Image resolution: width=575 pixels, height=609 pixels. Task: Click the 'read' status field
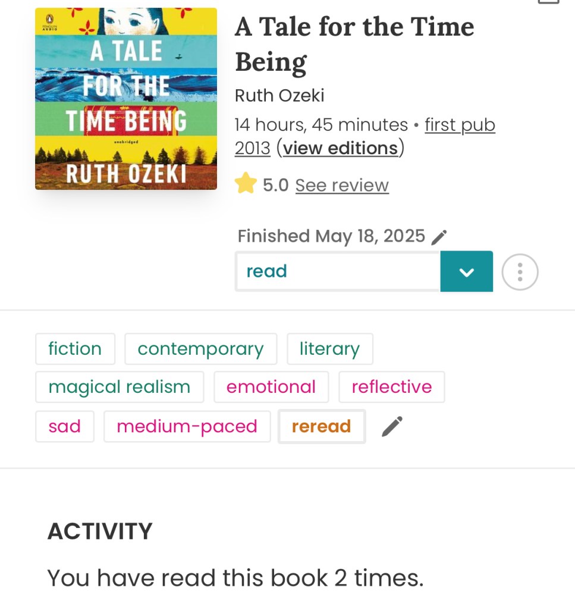(x=337, y=272)
